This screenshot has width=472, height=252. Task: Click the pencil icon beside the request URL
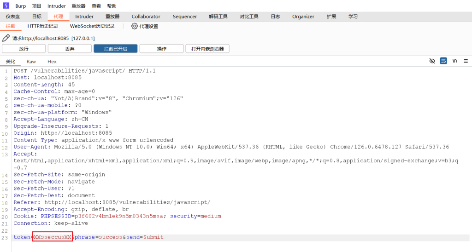(x=6, y=38)
